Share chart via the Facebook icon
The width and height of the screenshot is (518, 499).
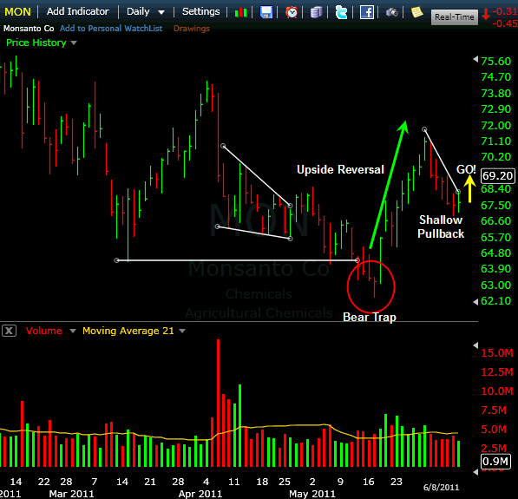click(367, 12)
